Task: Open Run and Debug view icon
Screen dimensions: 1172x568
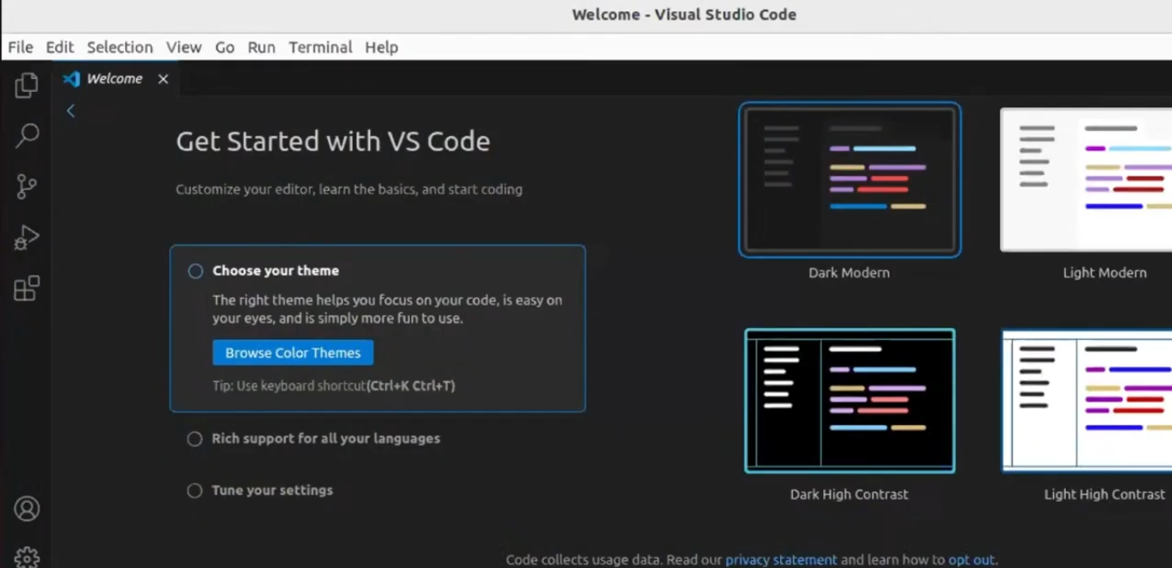Action: (27, 237)
